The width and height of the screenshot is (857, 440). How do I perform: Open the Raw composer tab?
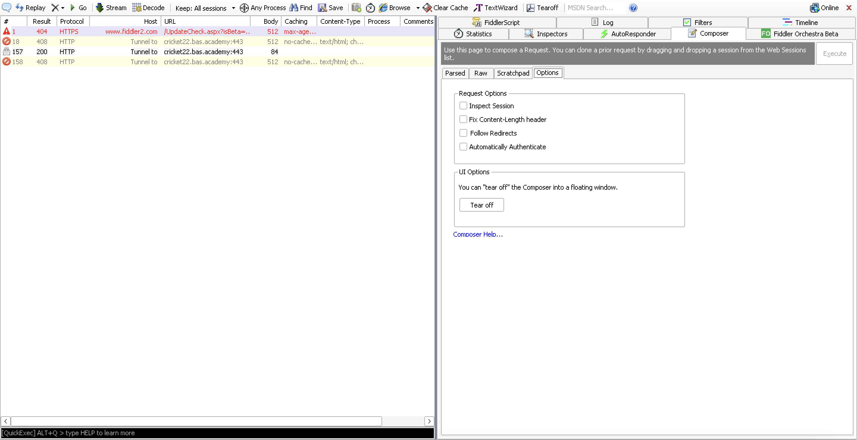tap(480, 73)
